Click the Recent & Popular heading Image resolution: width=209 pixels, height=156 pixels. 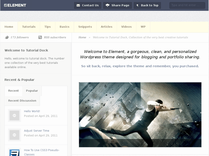20,80
